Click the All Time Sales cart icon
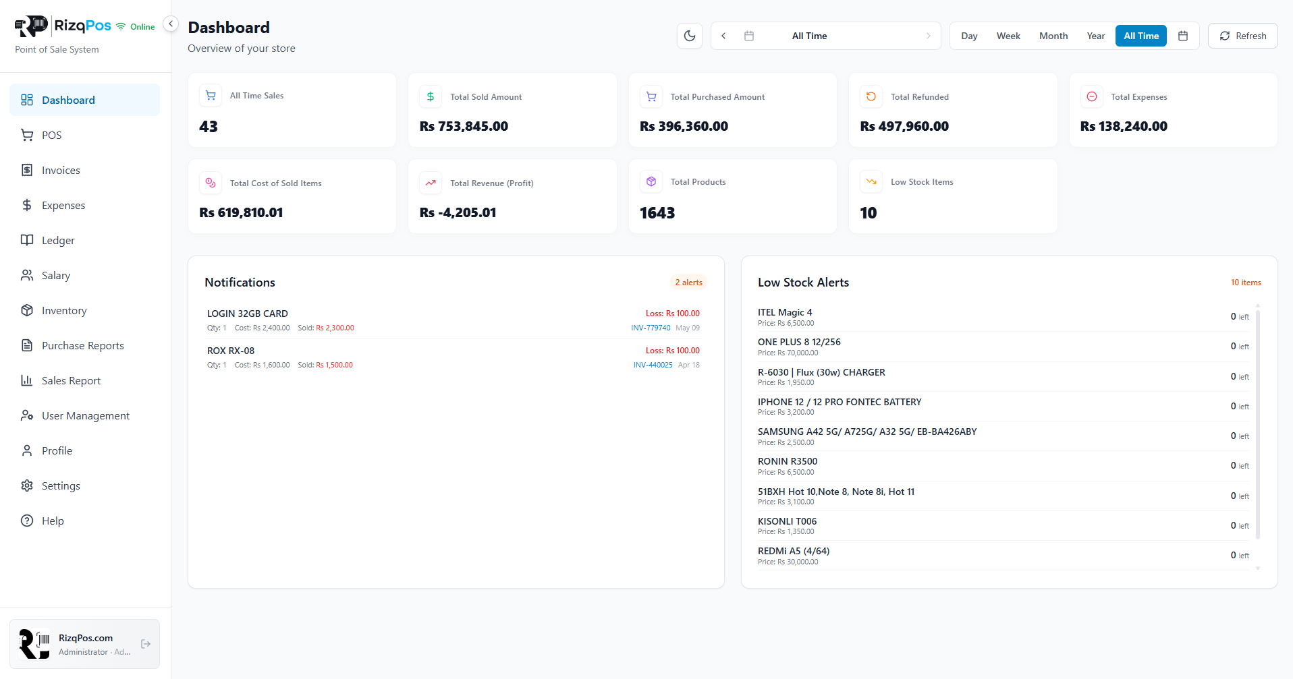This screenshot has width=1293, height=679. point(211,96)
